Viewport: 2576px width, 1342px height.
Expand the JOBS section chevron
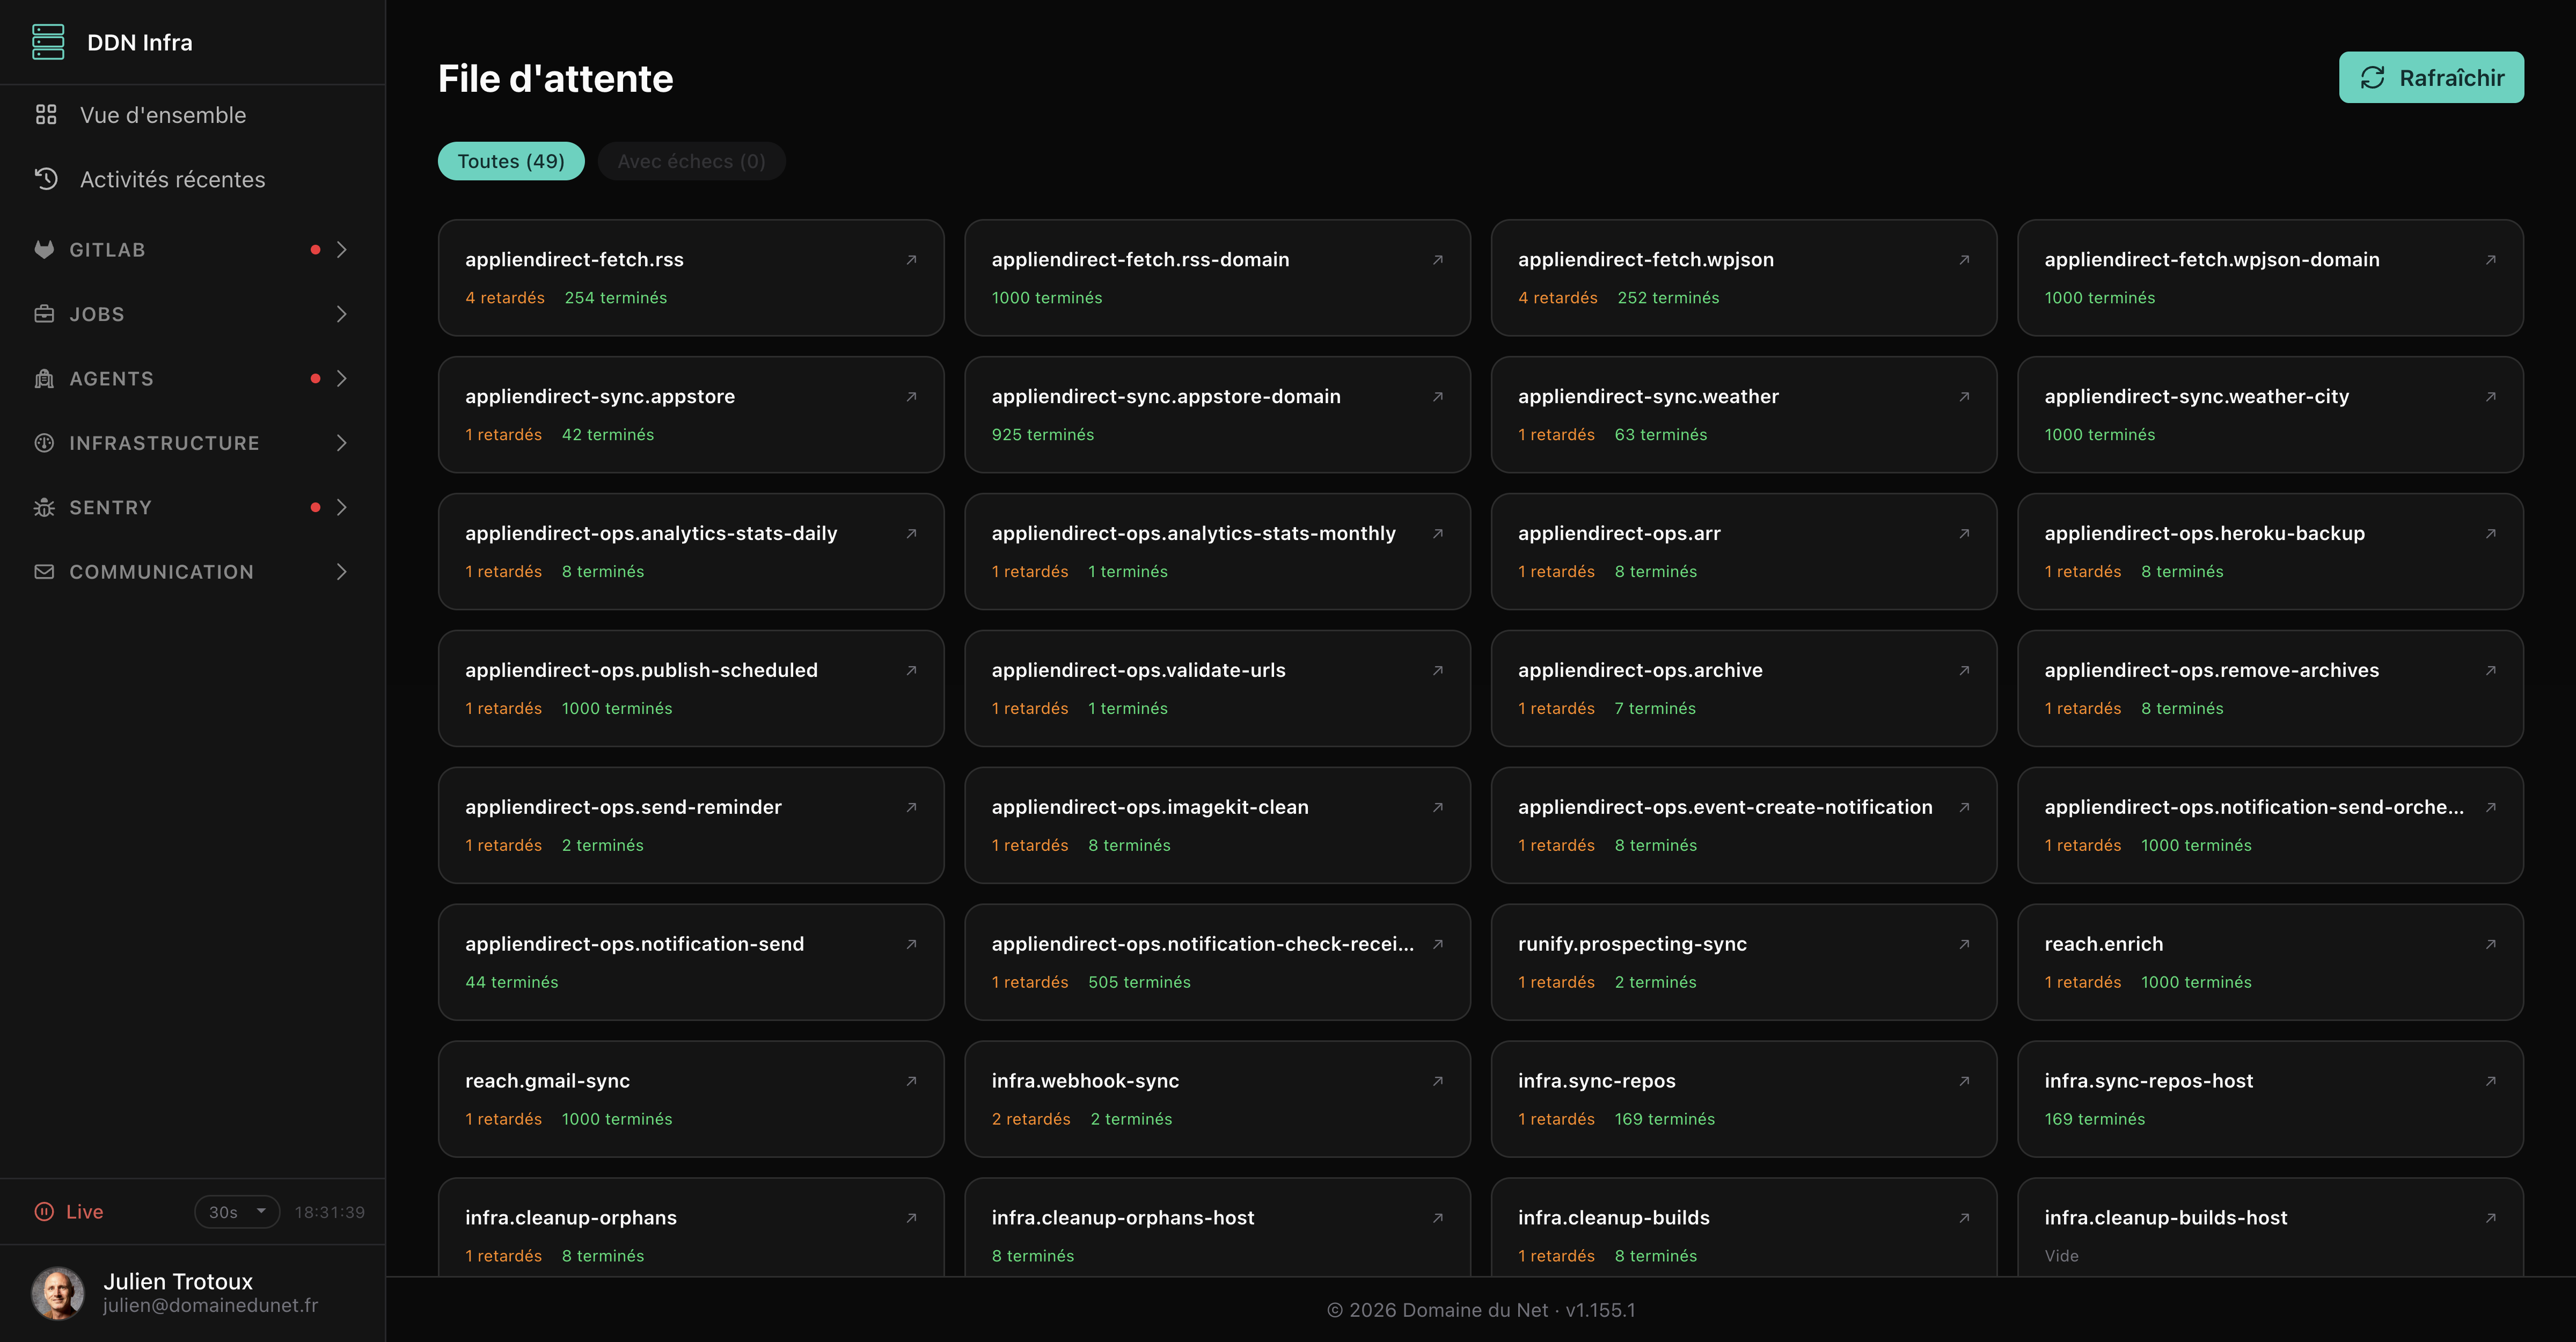[x=342, y=314]
